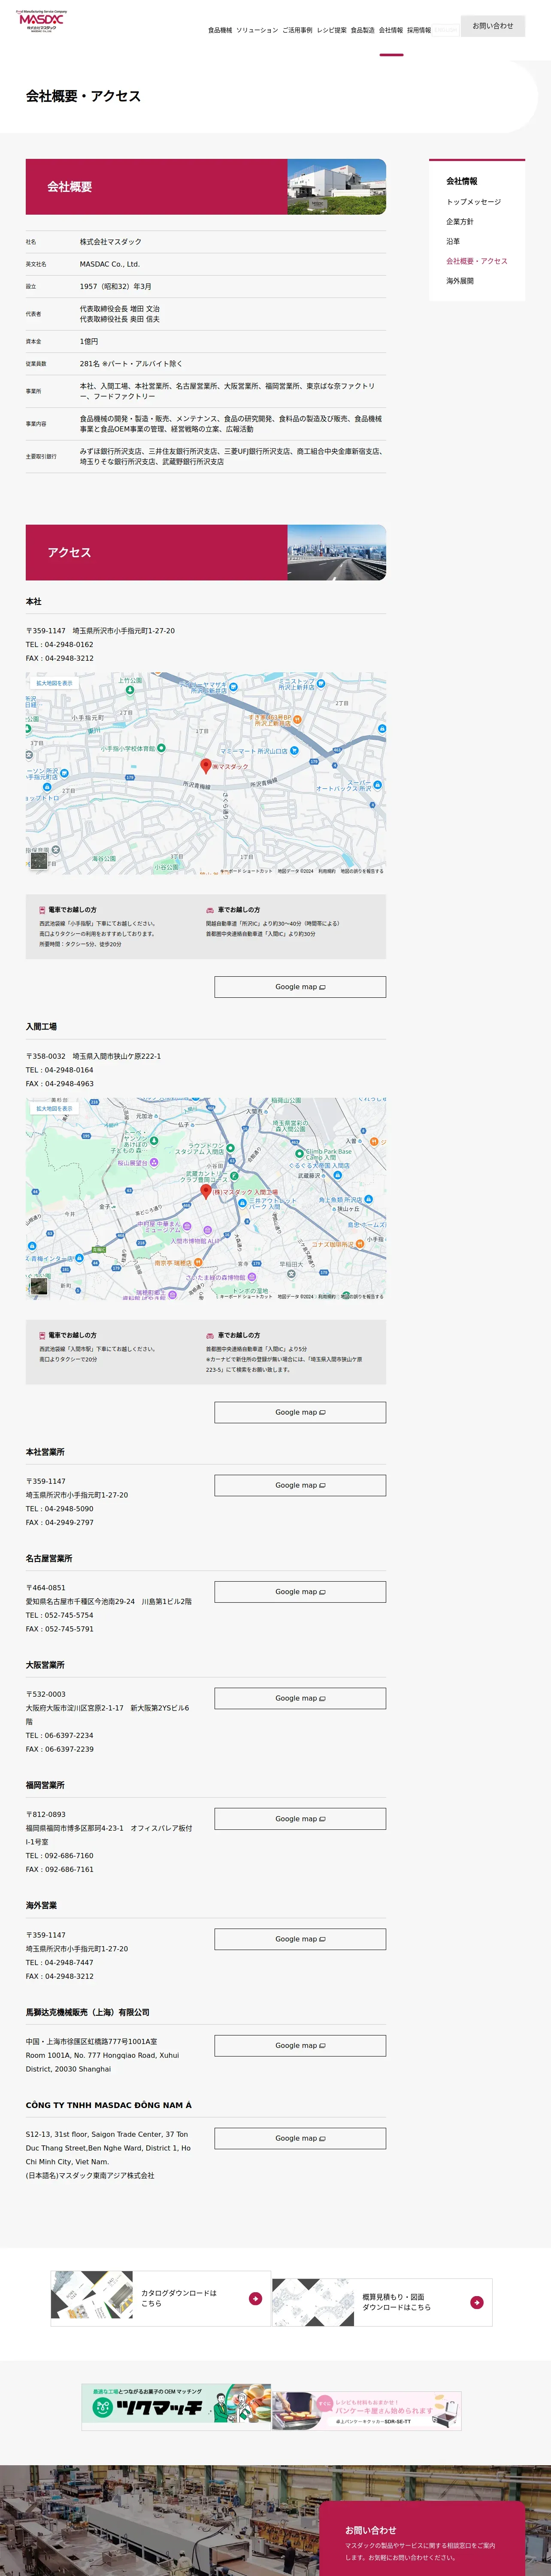Click the 〒464-0851 Nagoya postal code
The width and height of the screenshot is (551, 2576).
[x=46, y=1588]
